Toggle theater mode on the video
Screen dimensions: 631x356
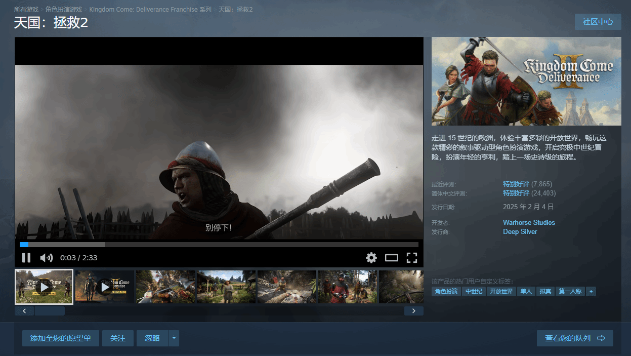[x=392, y=258]
